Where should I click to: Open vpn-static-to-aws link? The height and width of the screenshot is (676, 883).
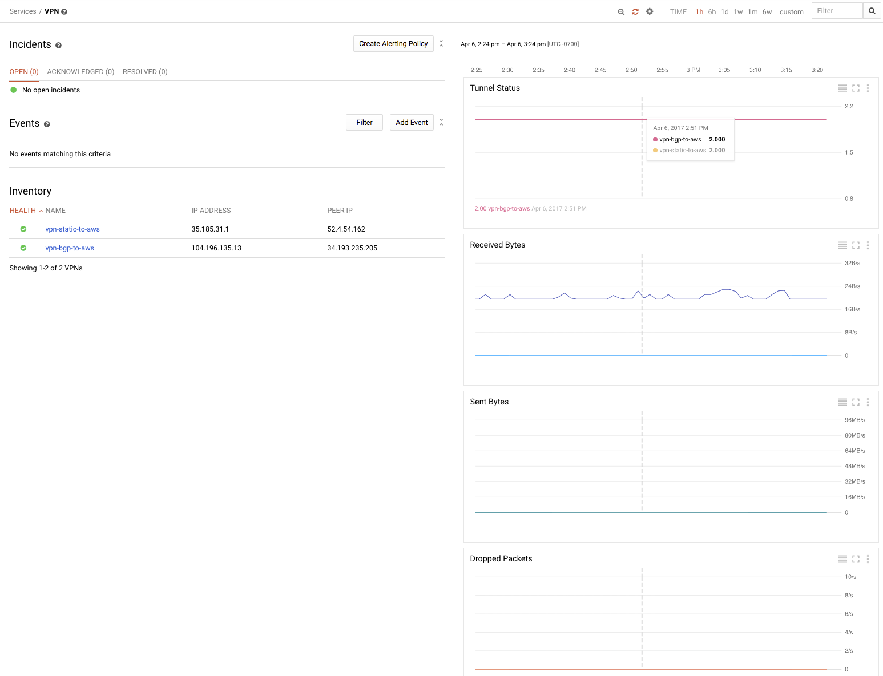(x=72, y=229)
